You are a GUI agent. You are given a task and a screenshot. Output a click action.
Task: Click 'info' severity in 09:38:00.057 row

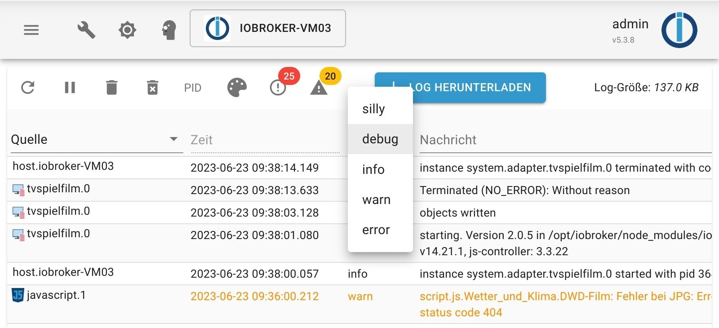(x=357, y=274)
